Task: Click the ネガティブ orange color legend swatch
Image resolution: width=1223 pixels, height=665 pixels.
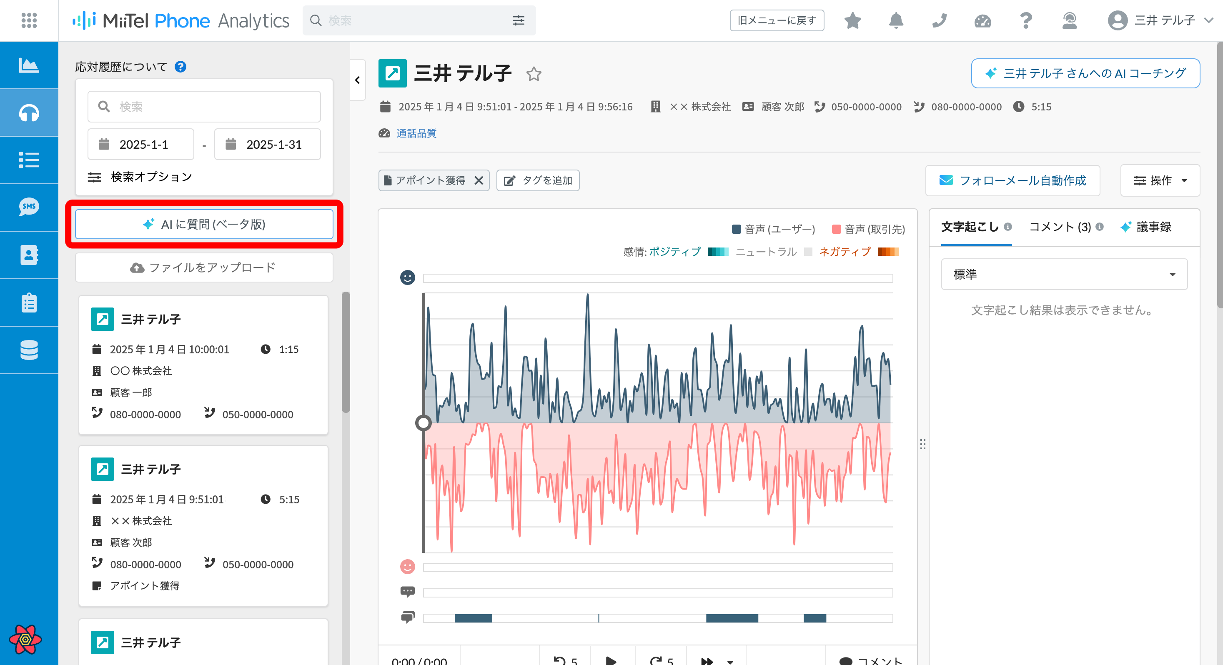Action: point(888,252)
